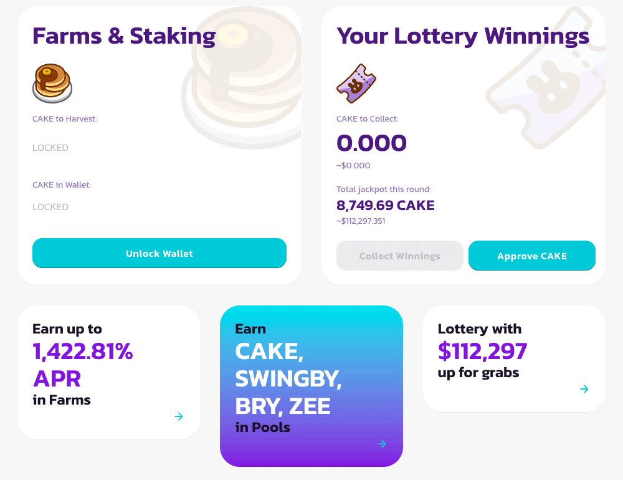Open Farms via the arrow icon
This screenshot has width=623, height=480.
tap(179, 416)
